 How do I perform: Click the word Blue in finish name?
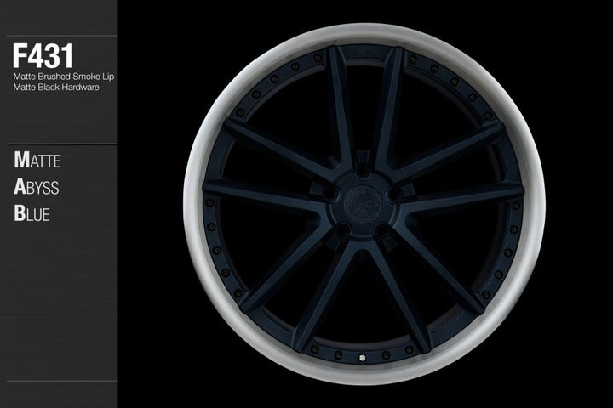tap(32, 212)
